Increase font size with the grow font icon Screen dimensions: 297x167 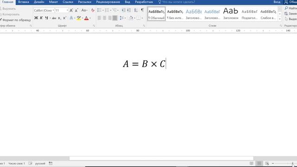click(71, 10)
